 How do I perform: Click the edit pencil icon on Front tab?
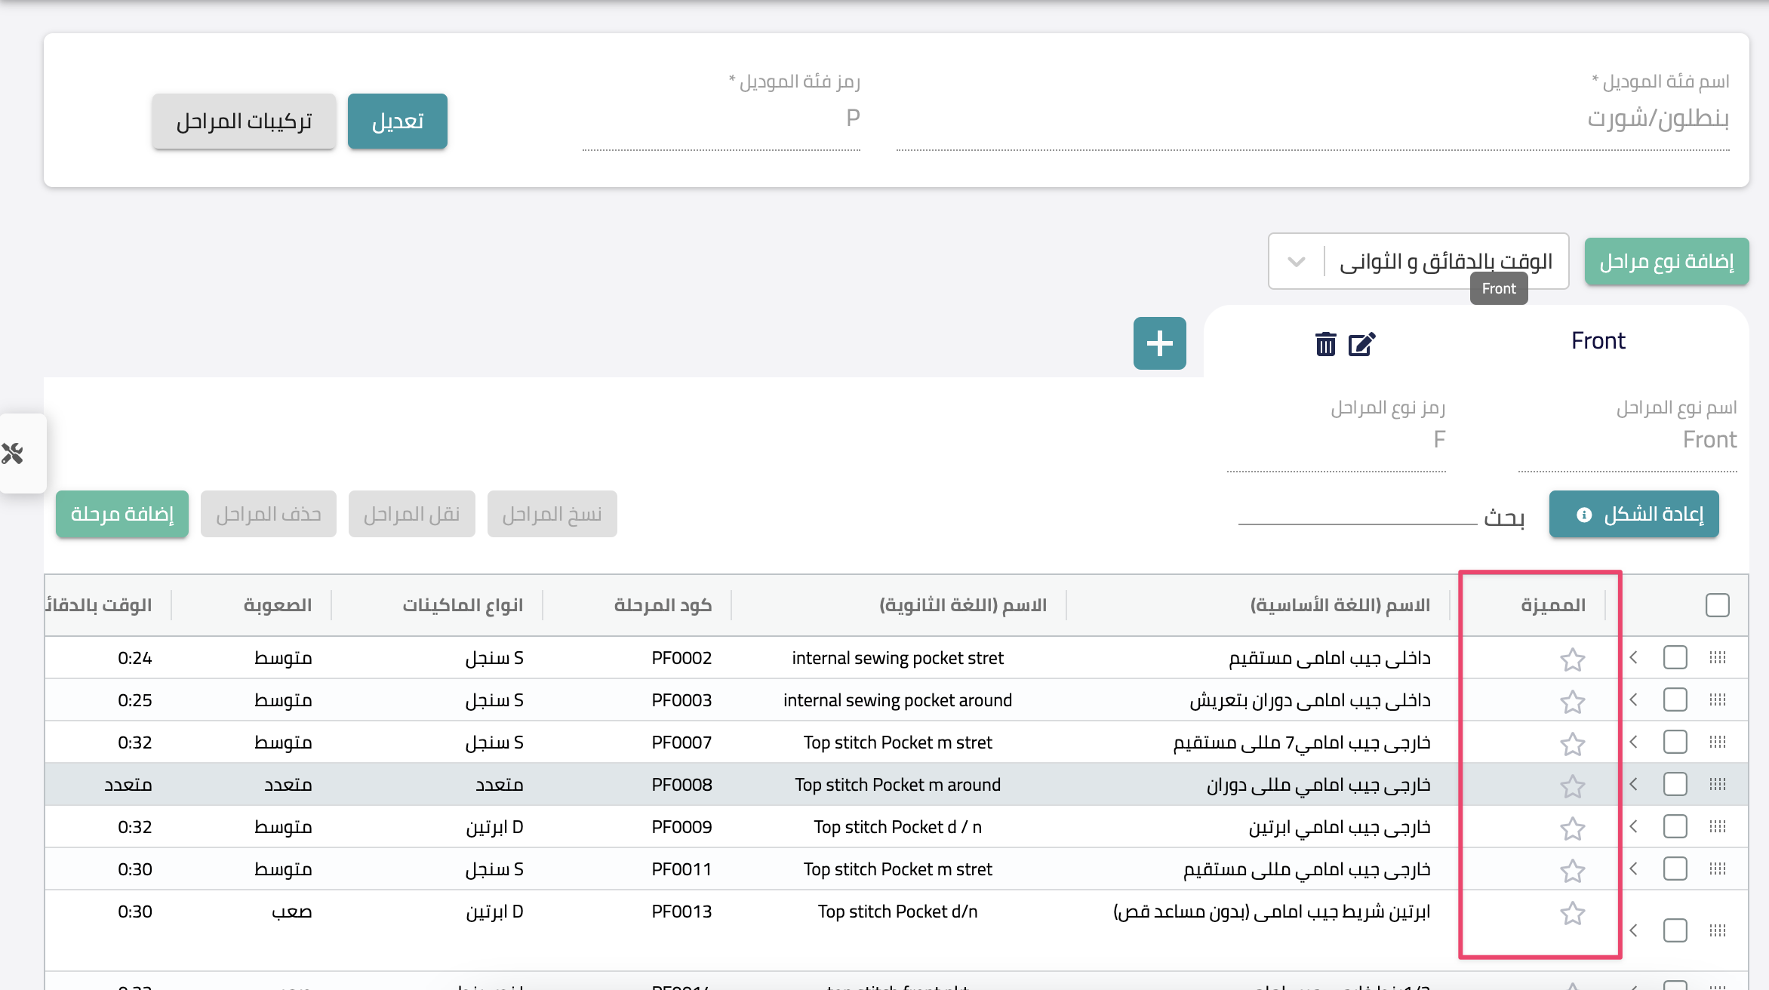click(1361, 344)
